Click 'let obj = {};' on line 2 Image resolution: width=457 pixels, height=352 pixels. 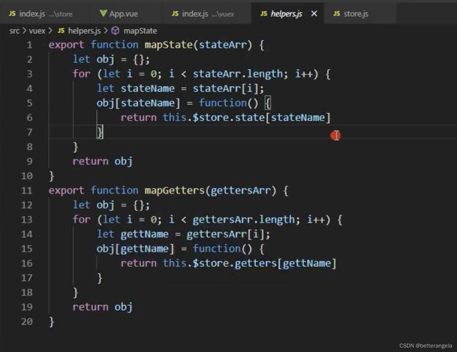pyautogui.click(x=111, y=59)
